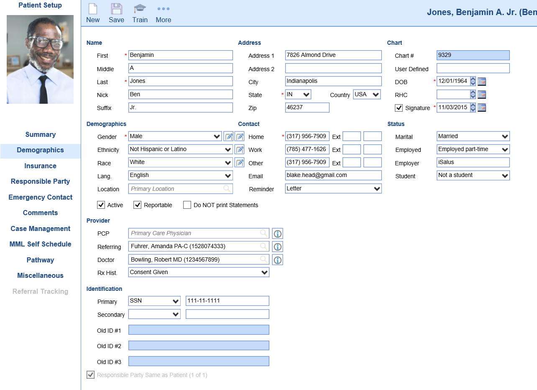The height and width of the screenshot is (390, 537).
Task: Click the Address 2 field
Action: click(333, 68)
